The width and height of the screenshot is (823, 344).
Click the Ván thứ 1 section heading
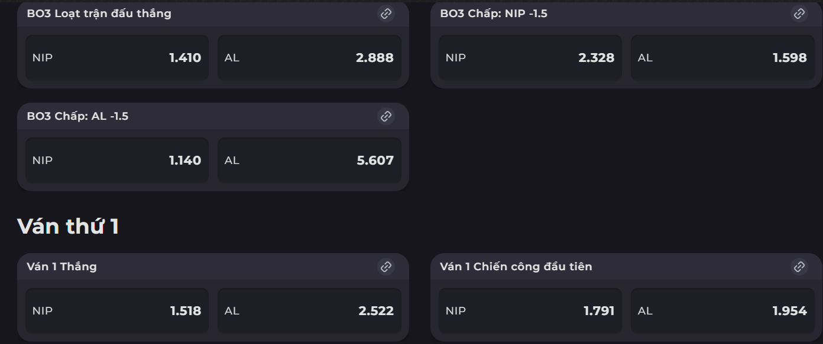(68, 226)
